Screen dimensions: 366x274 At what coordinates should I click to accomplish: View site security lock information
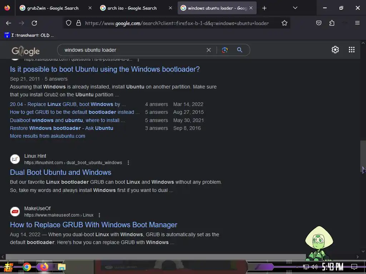point(79,23)
